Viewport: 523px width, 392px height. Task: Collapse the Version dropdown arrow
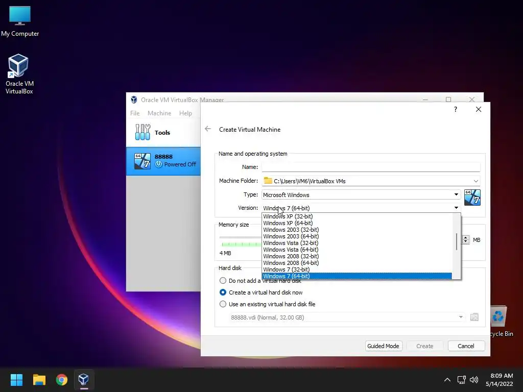[456, 208]
